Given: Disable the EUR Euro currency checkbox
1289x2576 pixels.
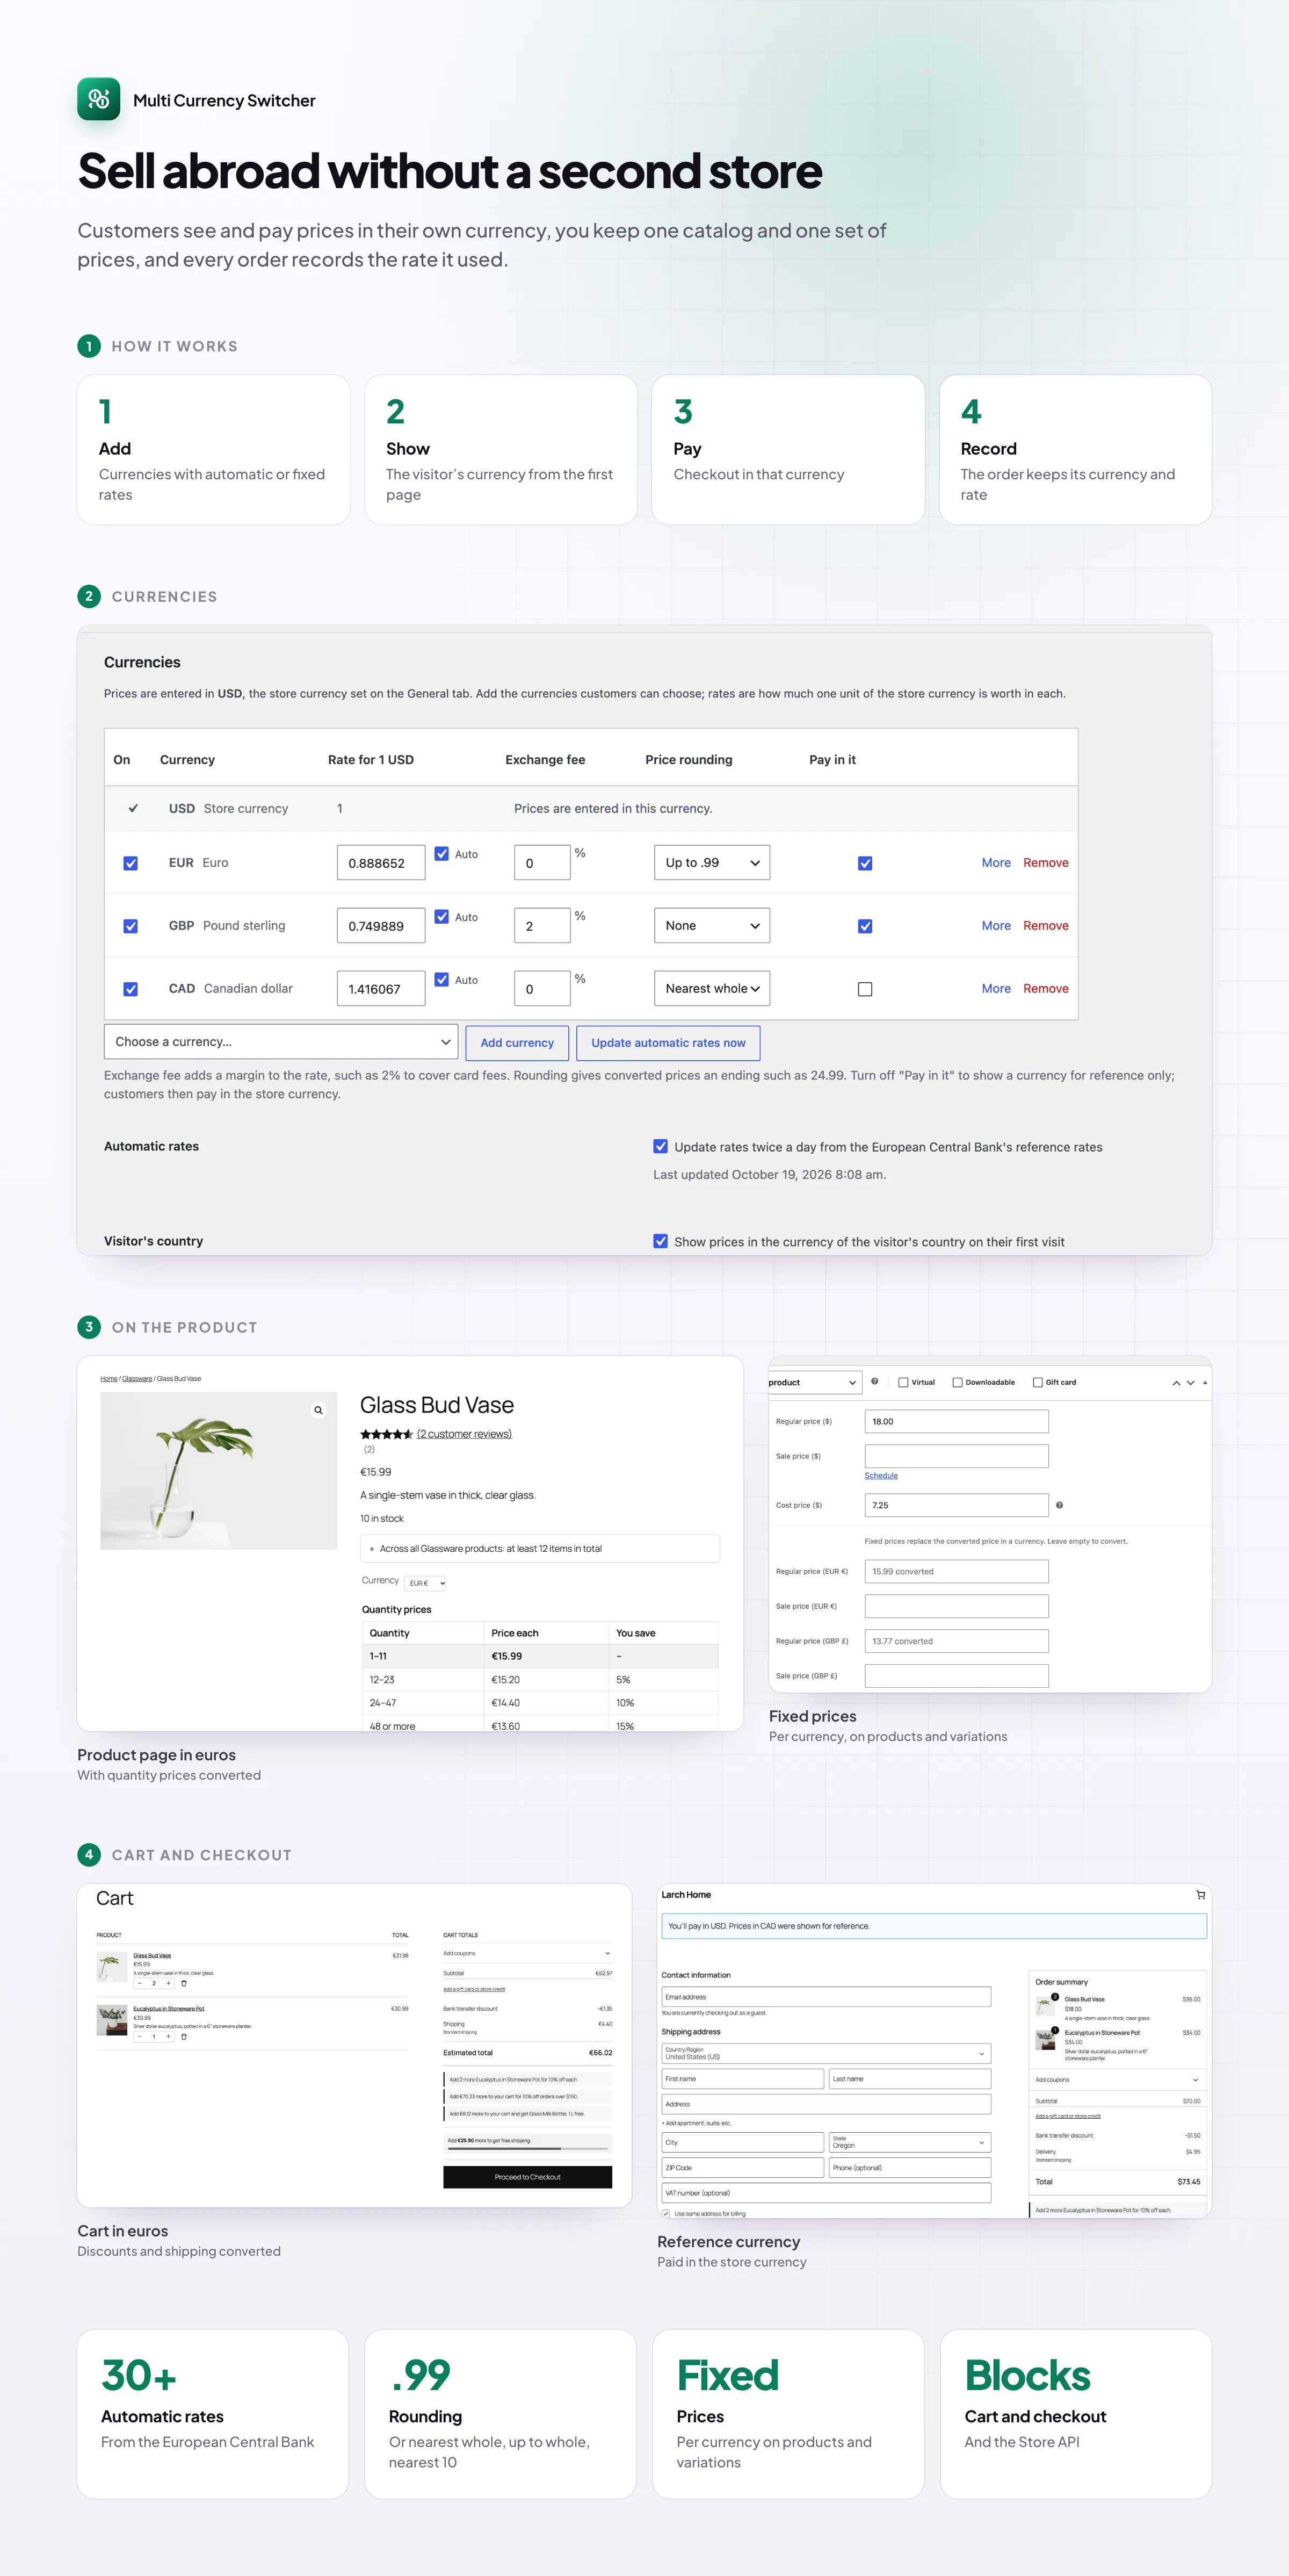Looking at the screenshot, I should click(131, 863).
